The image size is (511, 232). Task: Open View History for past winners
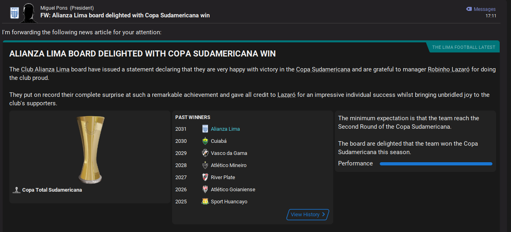tap(308, 215)
